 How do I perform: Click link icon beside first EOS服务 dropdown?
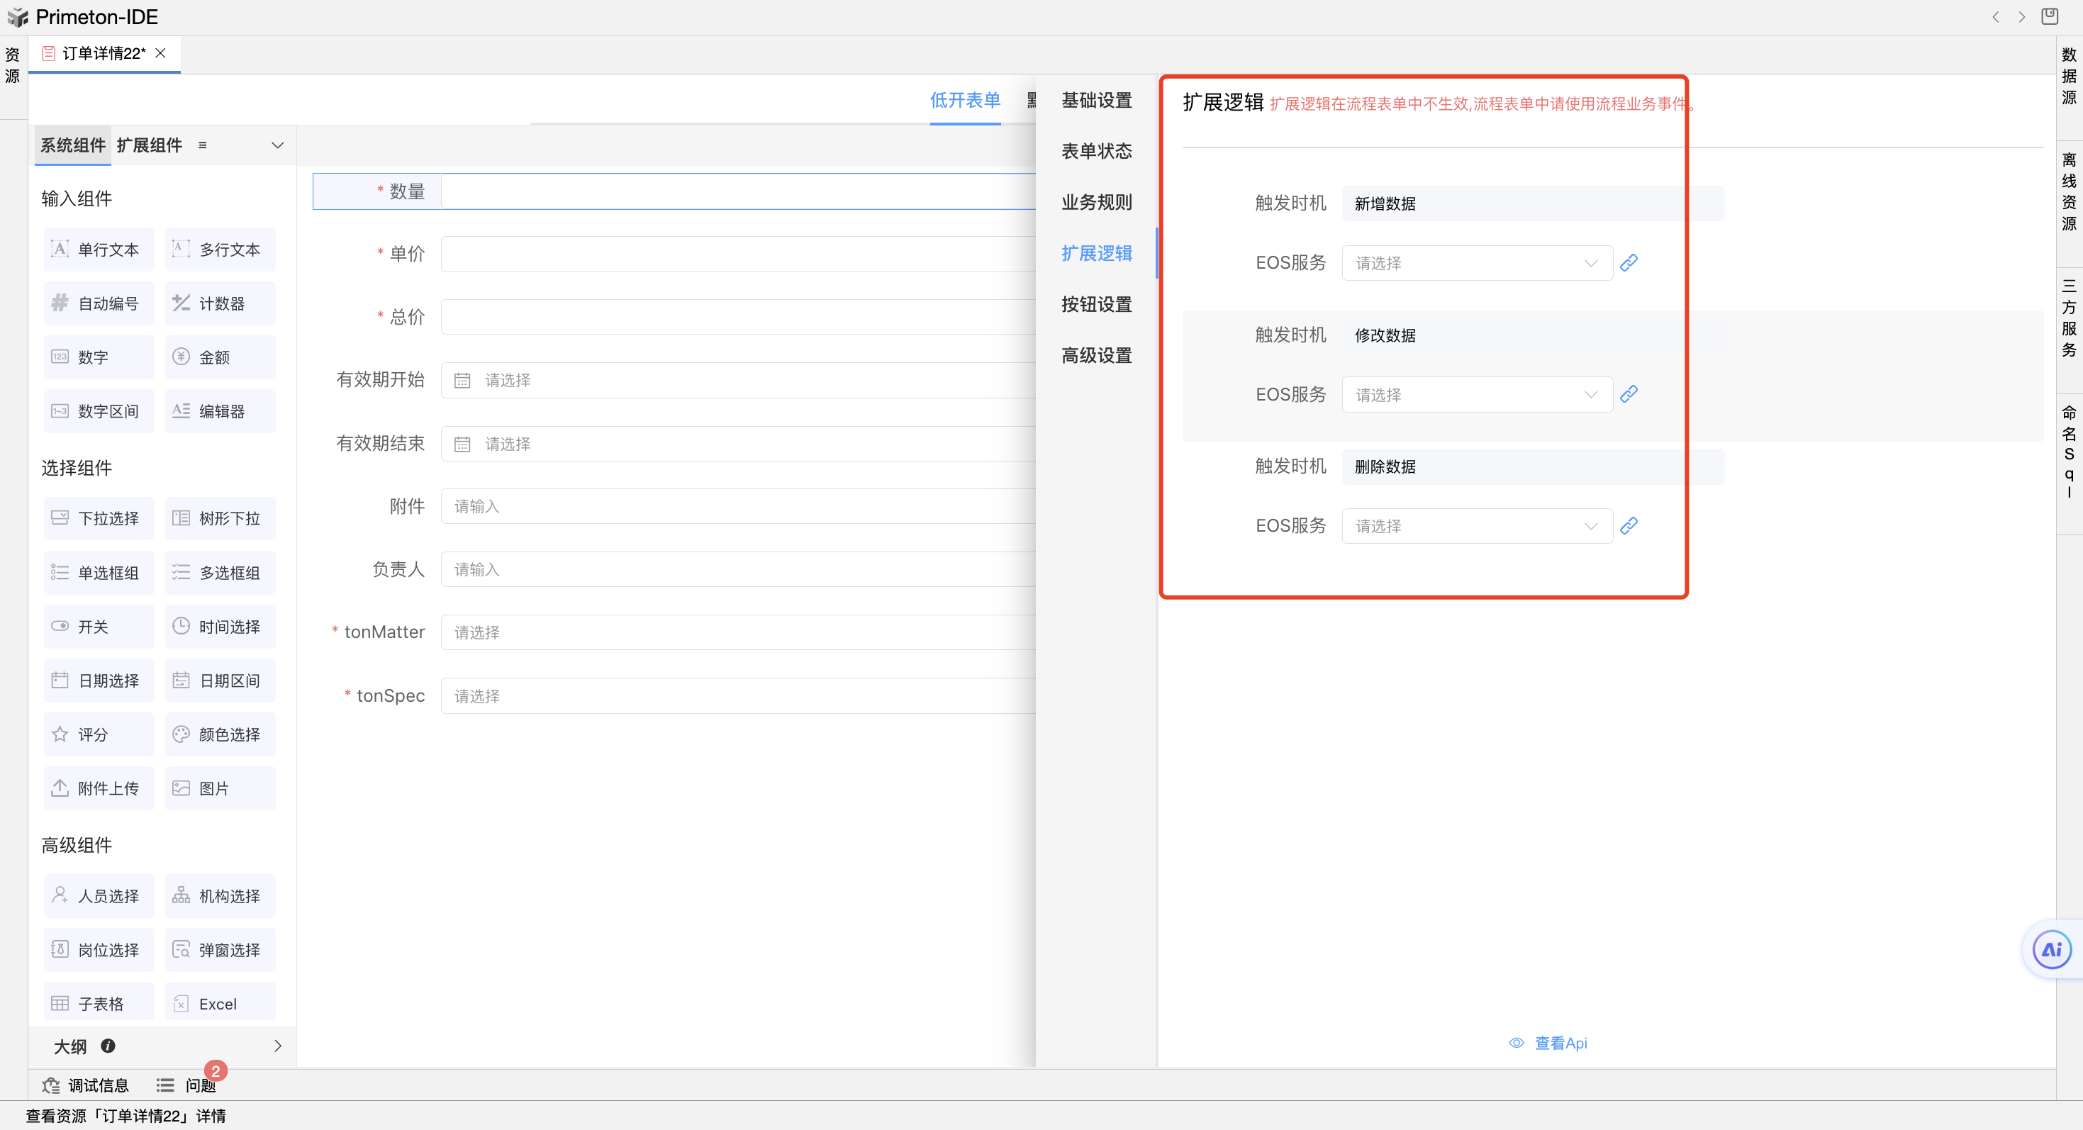click(1629, 263)
